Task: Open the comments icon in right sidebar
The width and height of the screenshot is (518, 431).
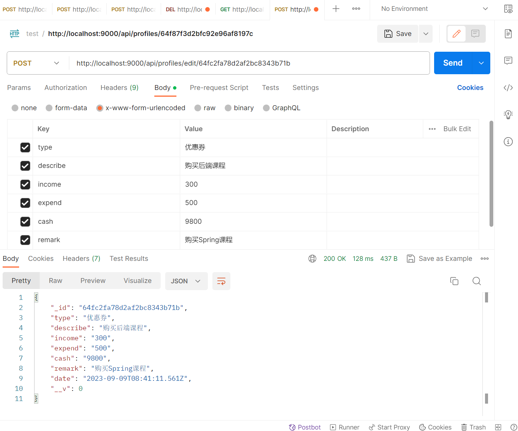Action: coord(508,61)
